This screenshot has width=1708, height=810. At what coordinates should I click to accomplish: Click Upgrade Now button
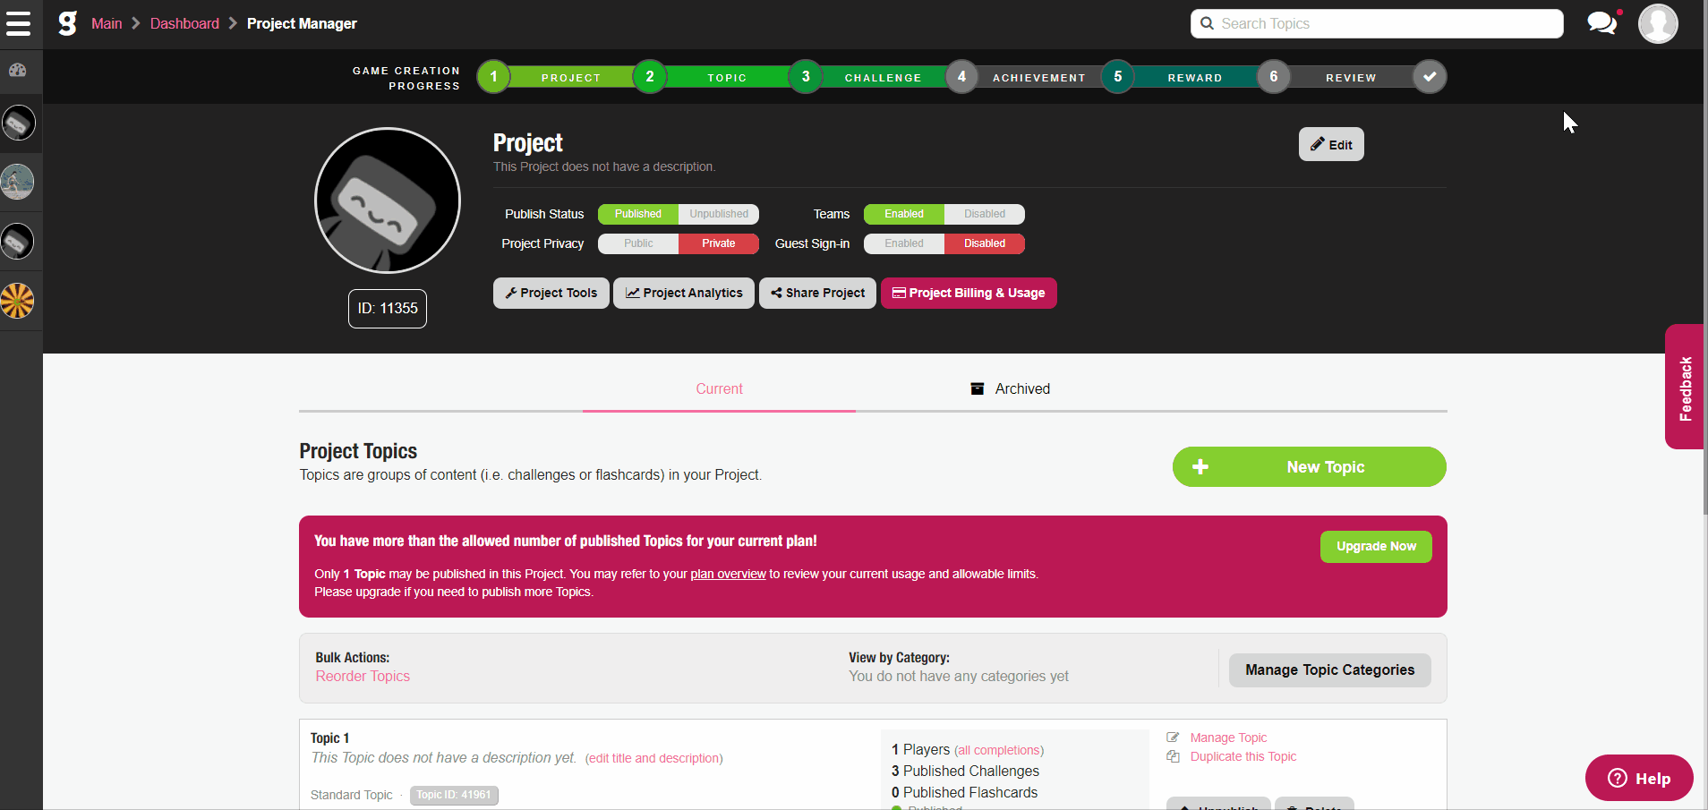1376,547
